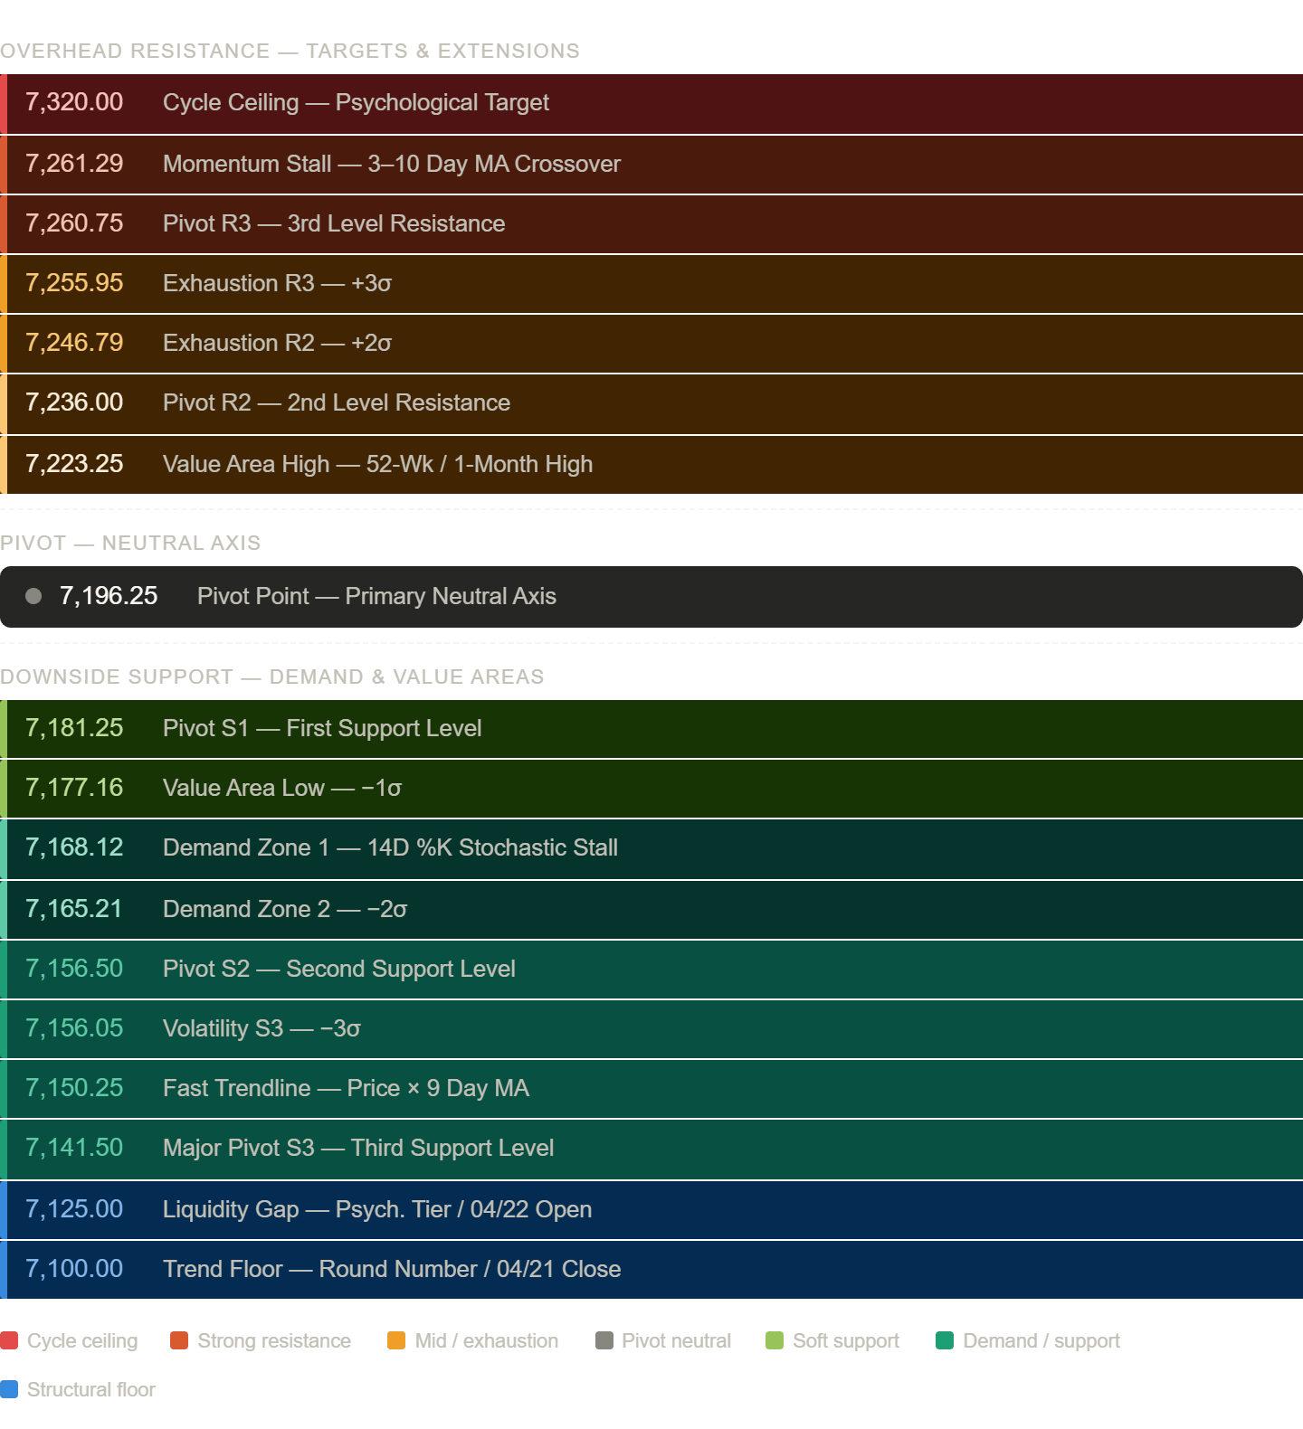Click the Demand / support legend swatch
This screenshot has height=1429, width=1303.
click(945, 1340)
